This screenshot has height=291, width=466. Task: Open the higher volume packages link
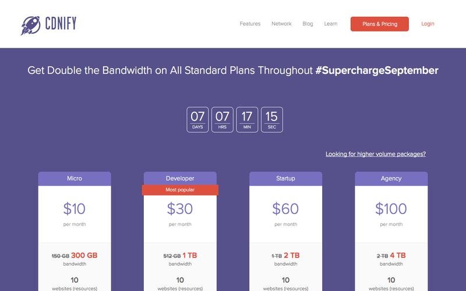(x=376, y=154)
